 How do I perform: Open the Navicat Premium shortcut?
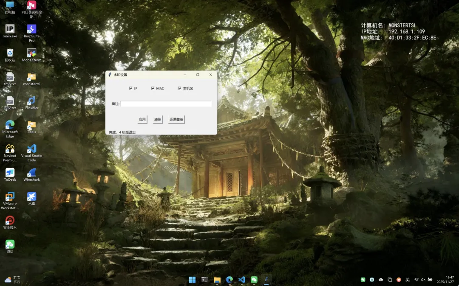(10, 153)
